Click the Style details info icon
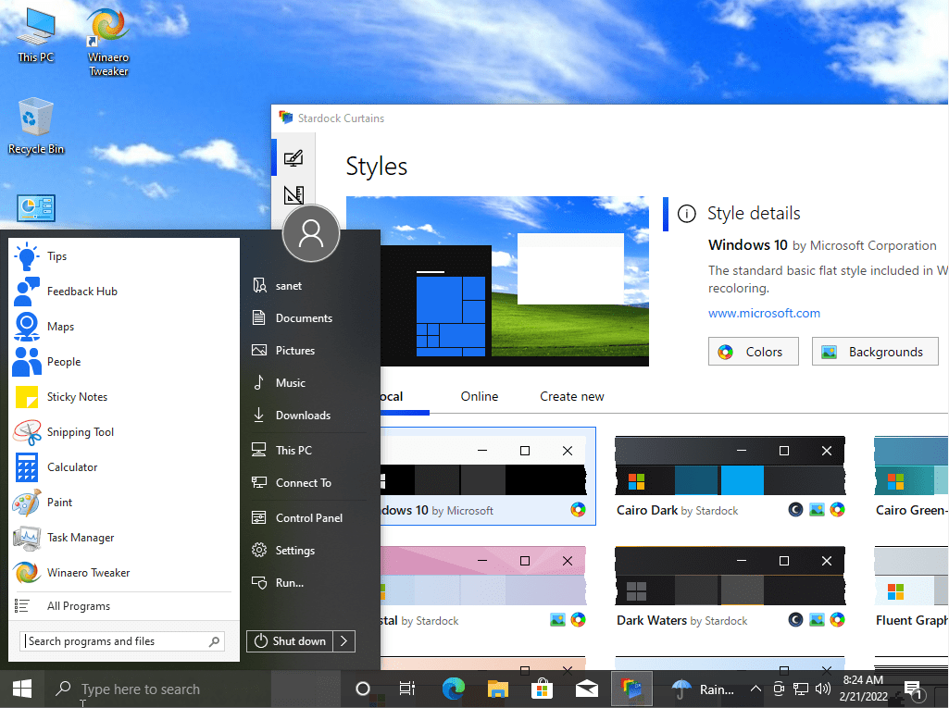 pyautogui.click(x=686, y=214)
